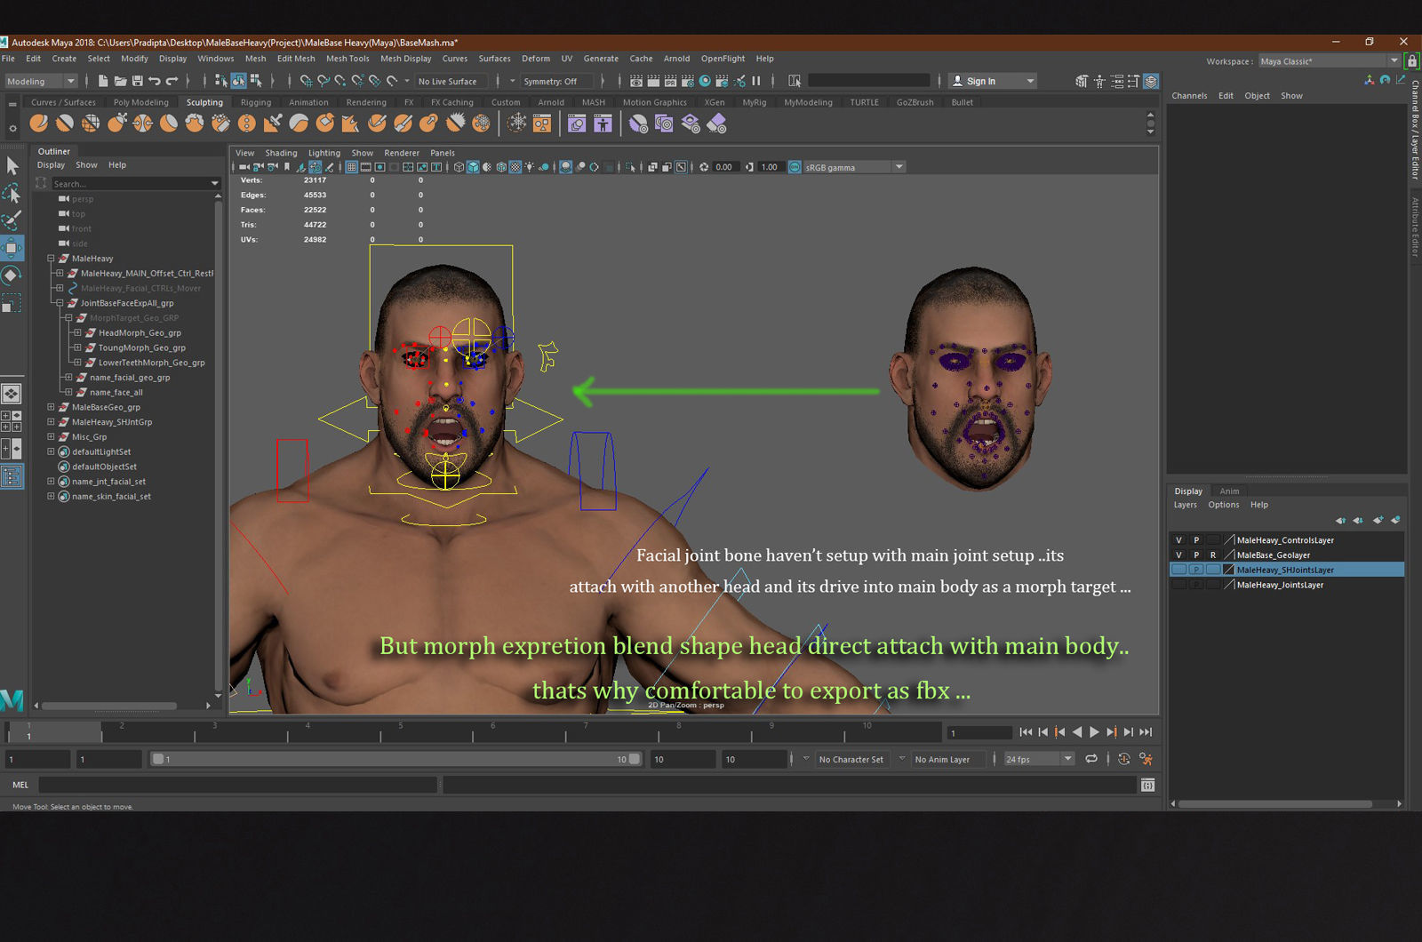The height and width of the screenshot is (942, 1422).
Task: Click the New Scene icon
Action: tap(103, 81)
